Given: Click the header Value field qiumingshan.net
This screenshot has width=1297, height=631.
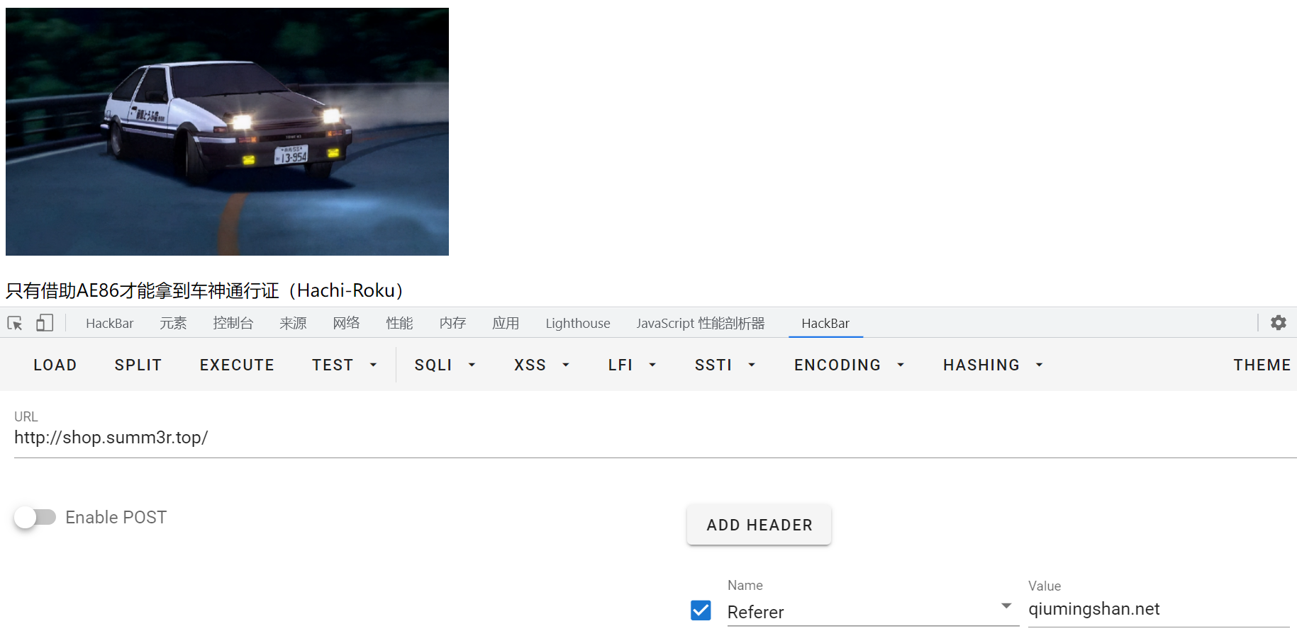Looking at the screenshot, I should point(1157,609).
